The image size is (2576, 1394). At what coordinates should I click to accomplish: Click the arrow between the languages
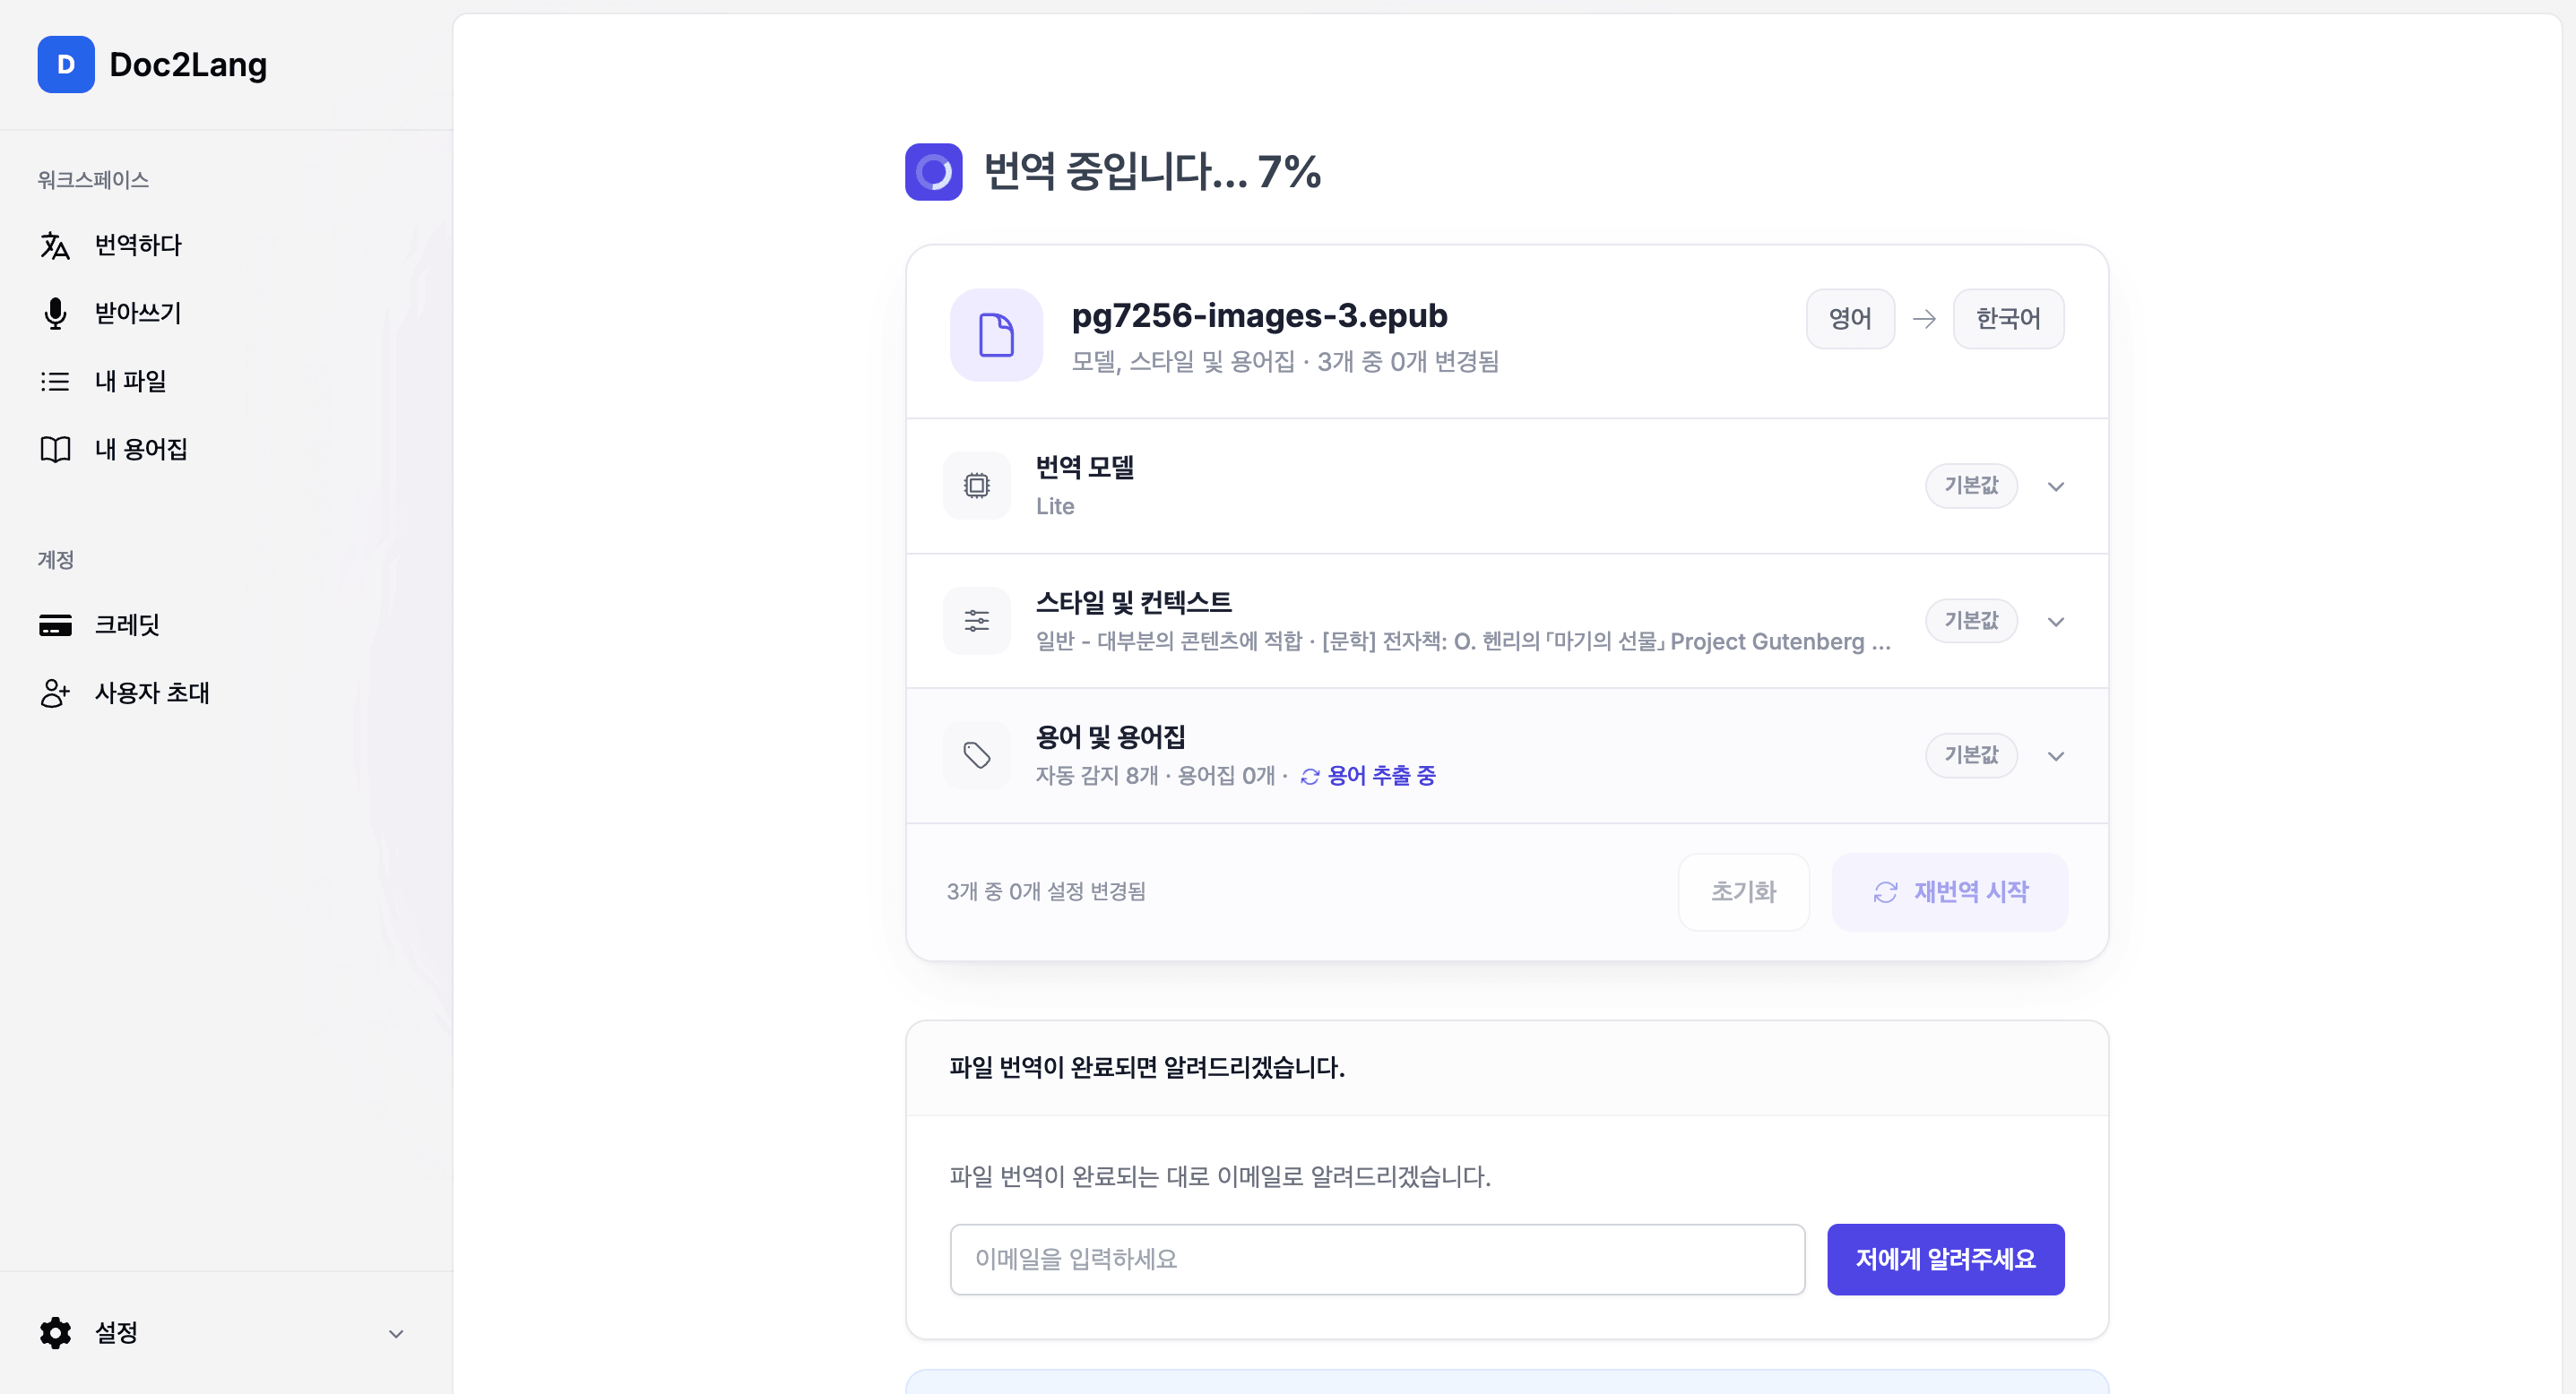(1924, 319)
